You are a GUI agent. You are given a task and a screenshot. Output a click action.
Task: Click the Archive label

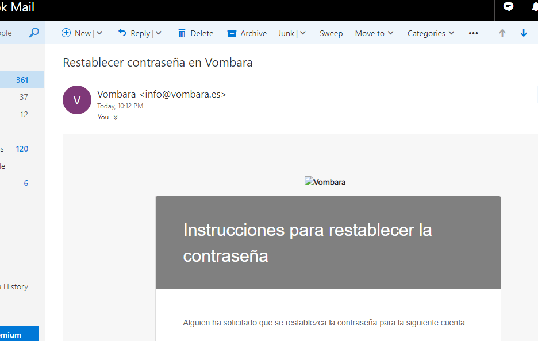coord(253,34)
